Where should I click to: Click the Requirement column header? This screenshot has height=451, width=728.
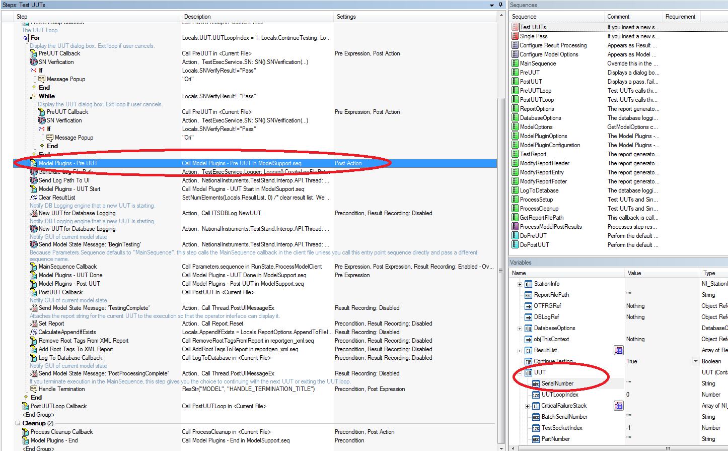point(680,17)
